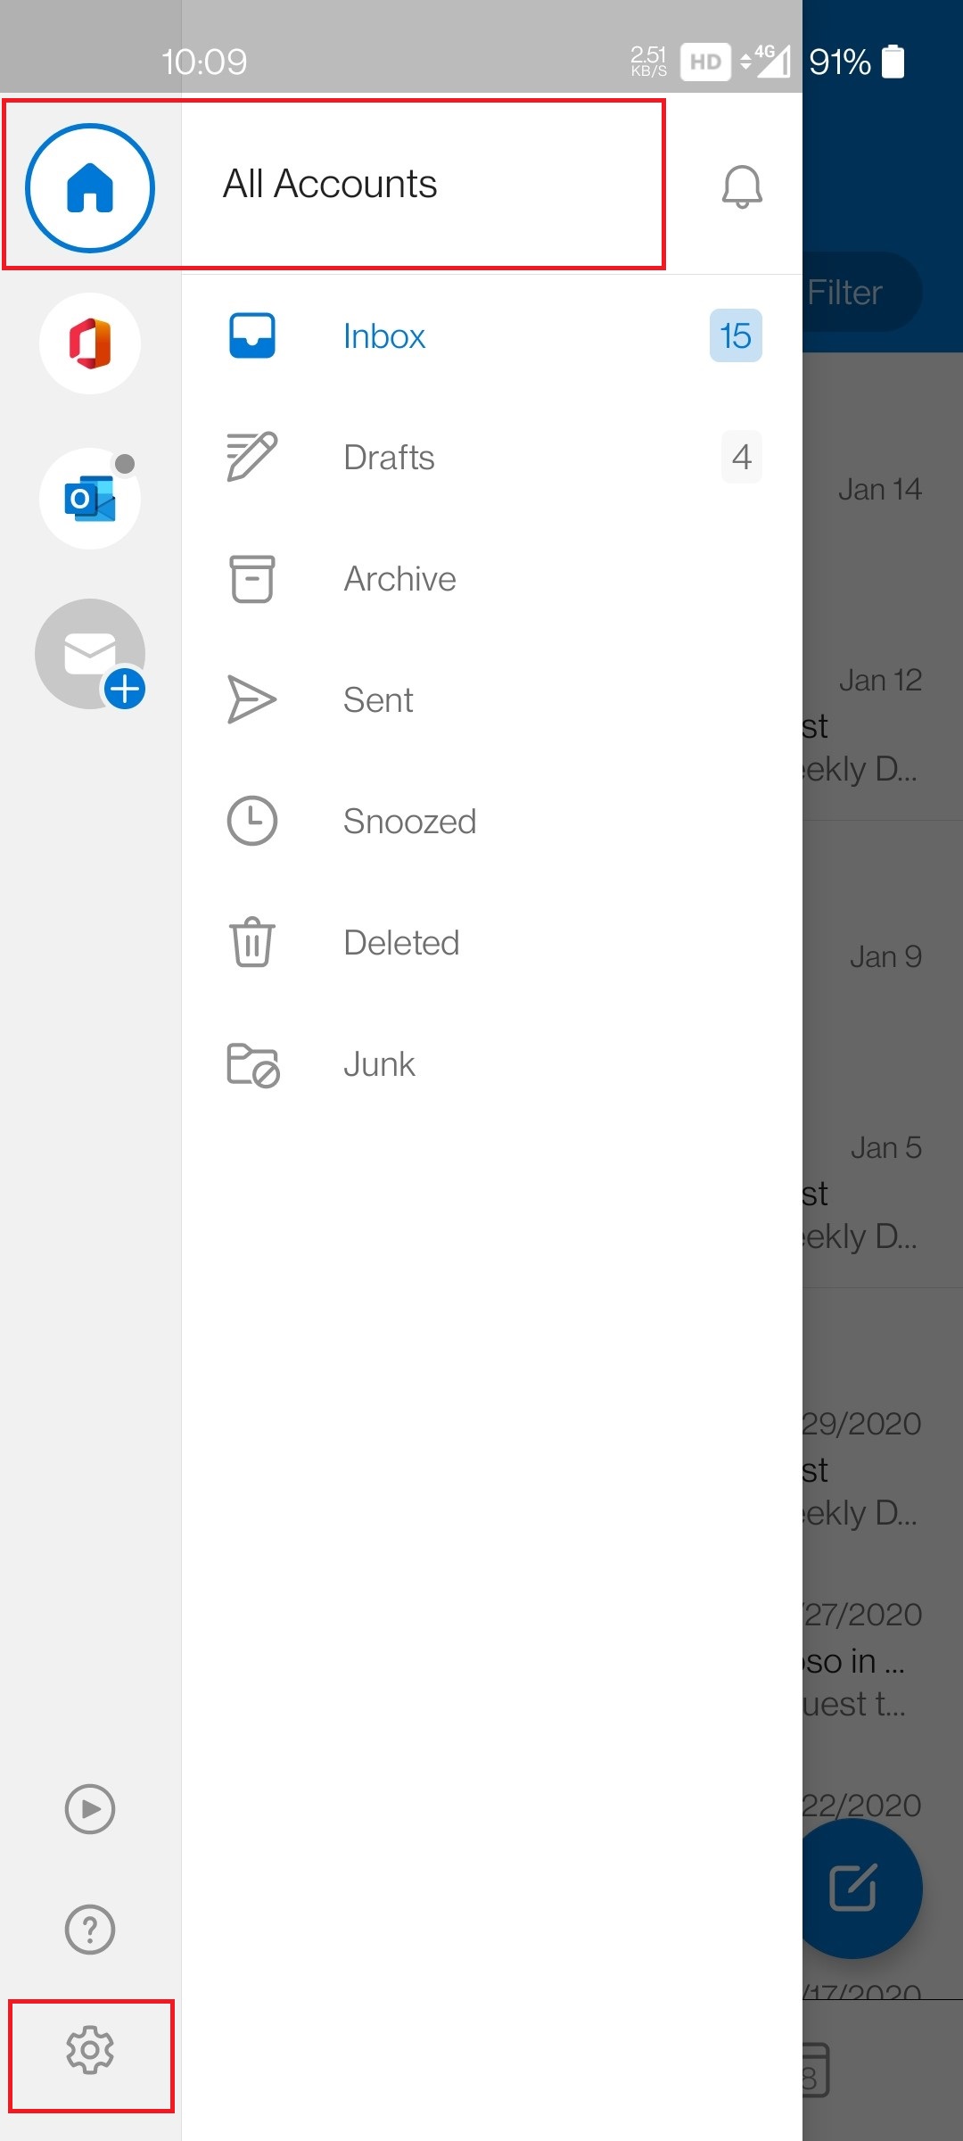This screenshot has width=963, height=2141.
Task: Tap the 4G signal indicator in status bar
Action: coord(766,62)
